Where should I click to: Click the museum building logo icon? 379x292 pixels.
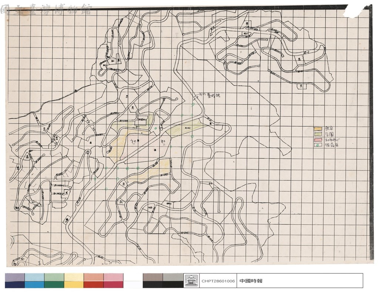tap(191, 281)
